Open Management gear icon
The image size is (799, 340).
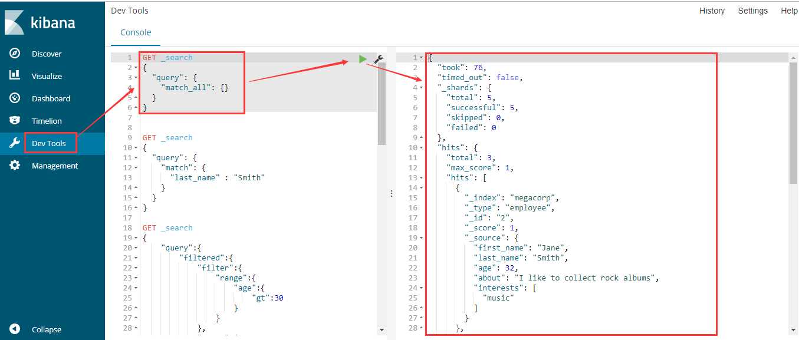[x=15, y=166]
